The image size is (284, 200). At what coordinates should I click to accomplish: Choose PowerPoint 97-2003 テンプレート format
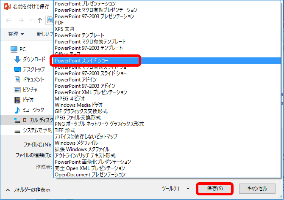[167, 48]
